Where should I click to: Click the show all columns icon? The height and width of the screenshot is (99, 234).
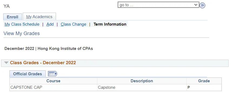tap(52, 74)
